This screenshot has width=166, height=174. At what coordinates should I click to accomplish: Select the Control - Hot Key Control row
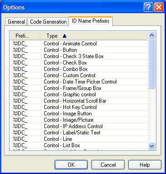79,107
